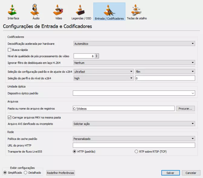Image resolution: width=203 pixels, height=178 pixels.
Task: Open the Política de cache padrão dropdown
Action: pos(134,139)
